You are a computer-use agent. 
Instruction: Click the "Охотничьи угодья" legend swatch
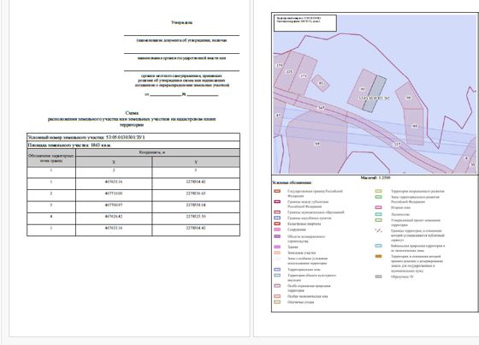(277, 302)
